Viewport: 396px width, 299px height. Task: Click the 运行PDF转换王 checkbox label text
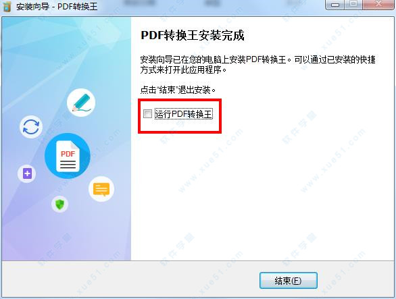pyautogui.click(x=184, y=114)
